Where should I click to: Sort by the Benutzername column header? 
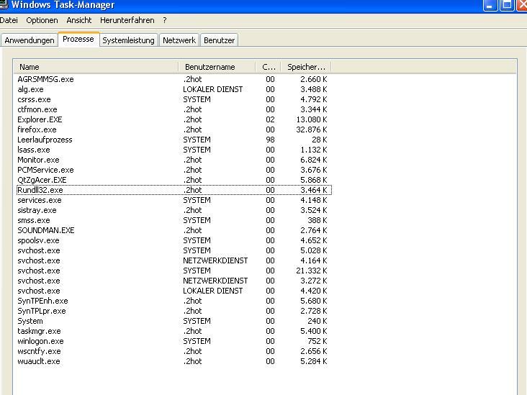click(217, 67)
